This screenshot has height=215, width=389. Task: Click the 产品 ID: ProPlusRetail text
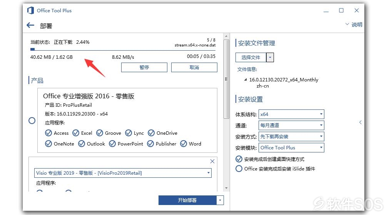click(68, 105)
